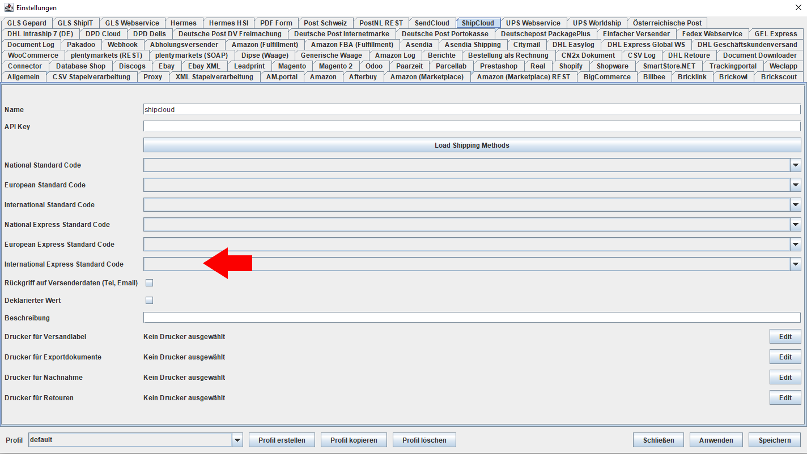Click the Schließen button
The image size is (807, 454).
(x=659, y=440)
